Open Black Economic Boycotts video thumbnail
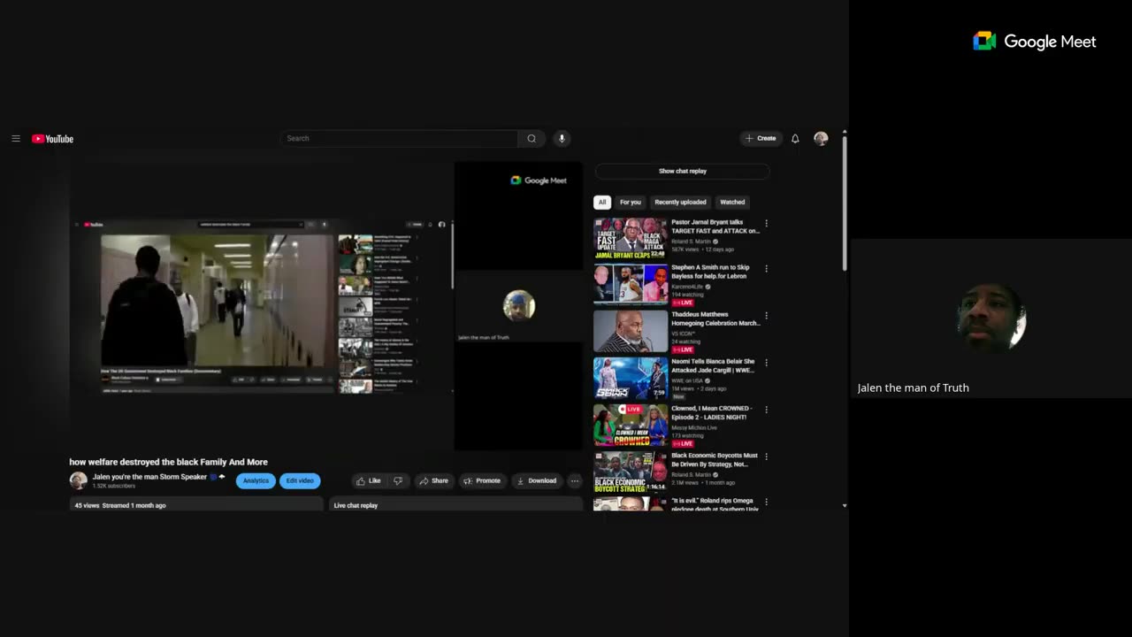 point(631,472)
